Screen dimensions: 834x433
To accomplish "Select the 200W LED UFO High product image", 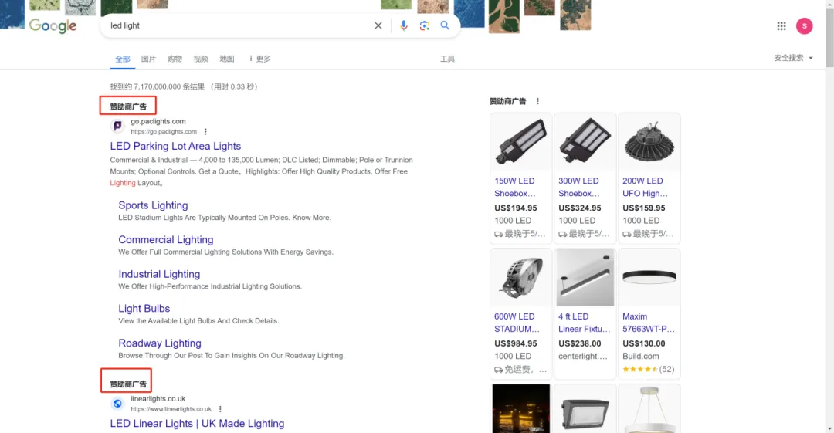I will click(649, 142).
